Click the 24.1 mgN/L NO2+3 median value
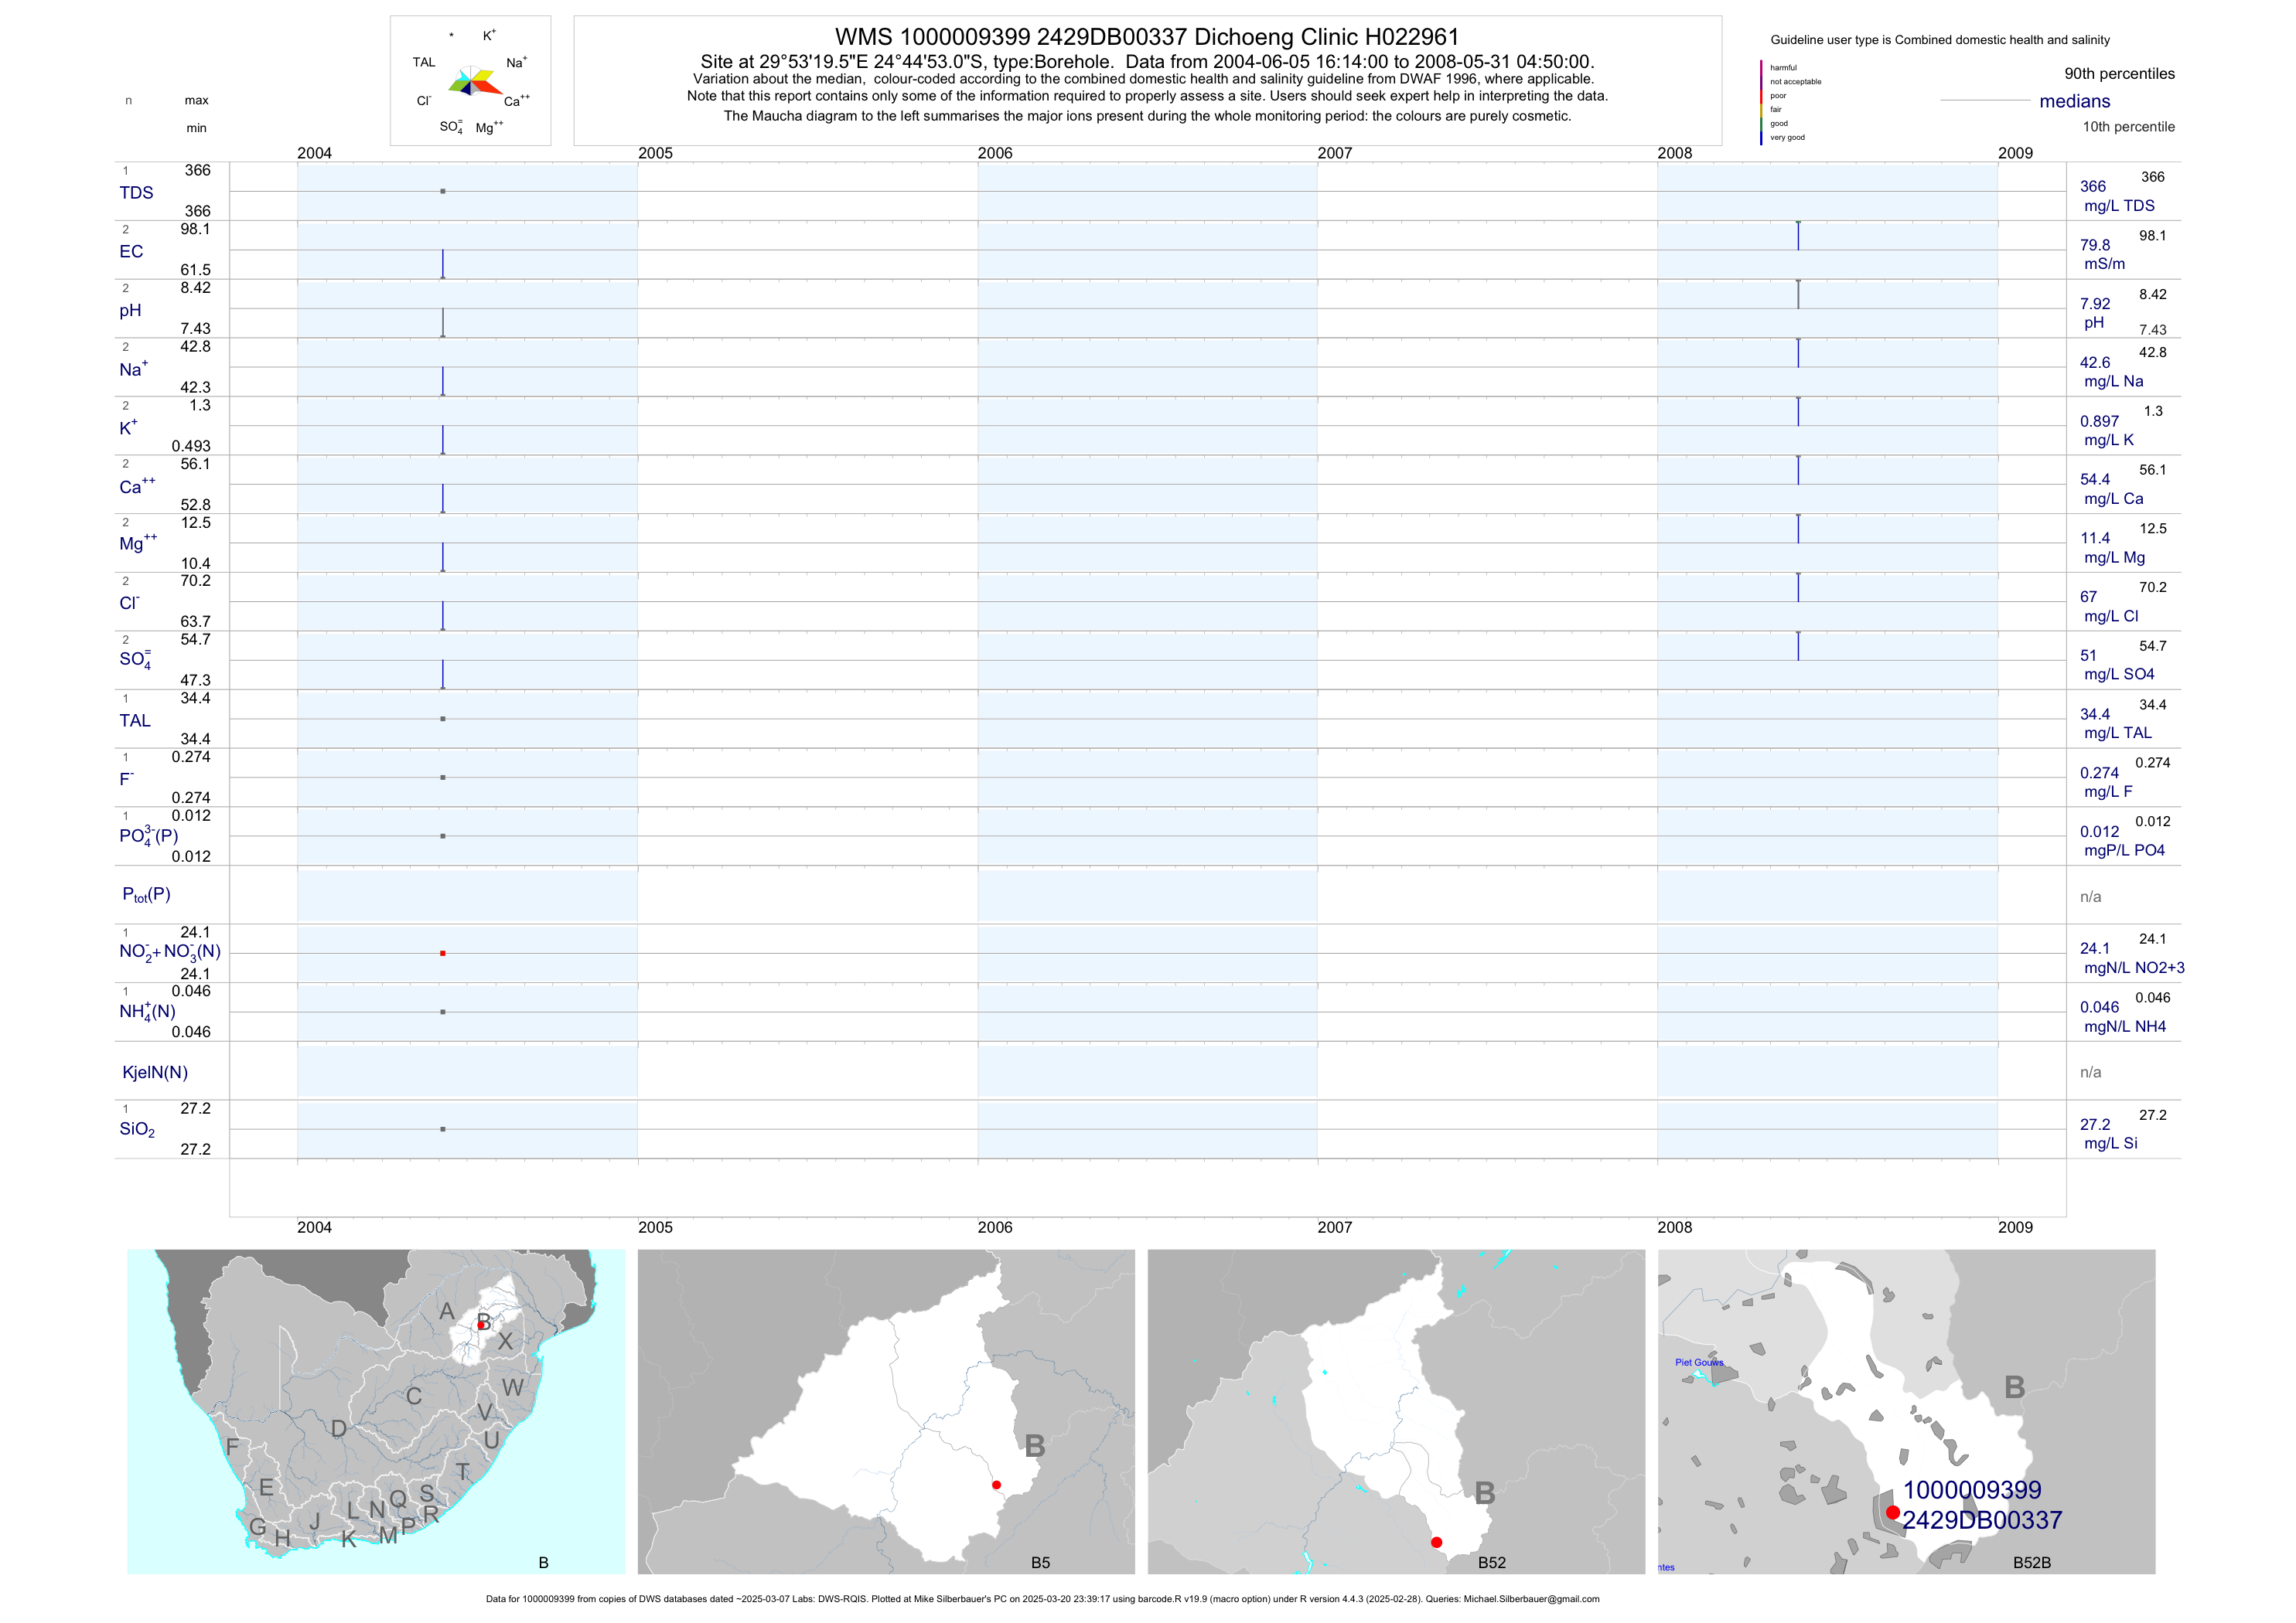 point(2095,948)
